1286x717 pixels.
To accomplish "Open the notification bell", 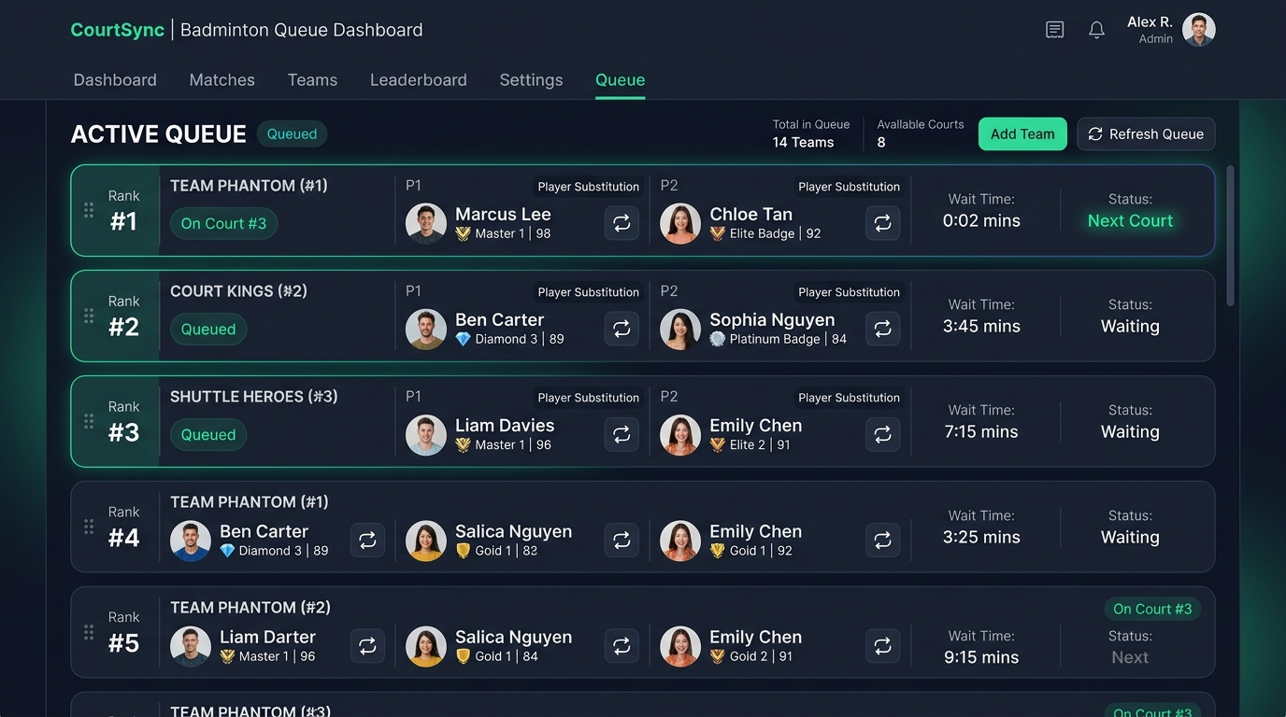I will (1097, 30).
